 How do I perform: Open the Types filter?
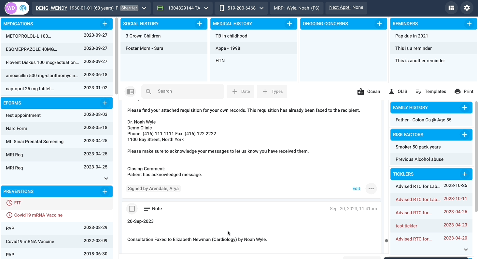click(x=272, y=91)
